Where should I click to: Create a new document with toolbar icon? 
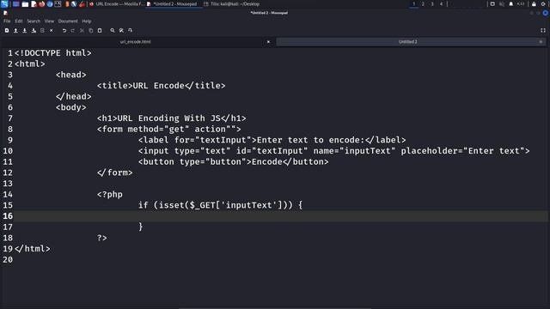[7, 31]
